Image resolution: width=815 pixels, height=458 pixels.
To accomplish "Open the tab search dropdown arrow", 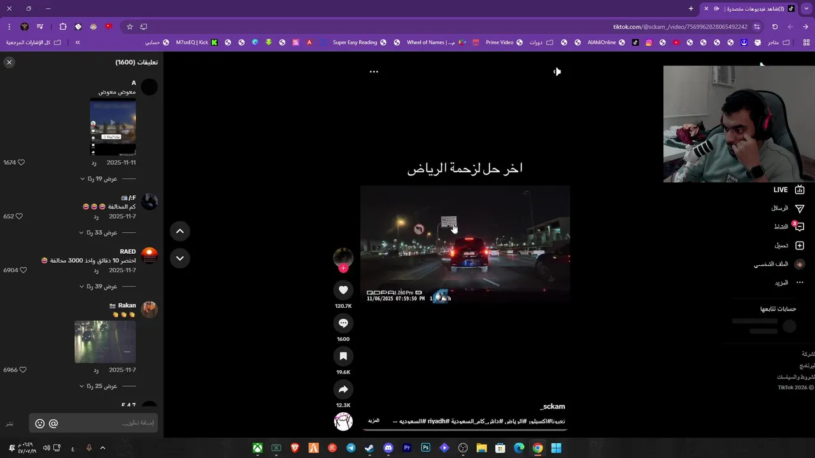I will click(x=805, y=9).
